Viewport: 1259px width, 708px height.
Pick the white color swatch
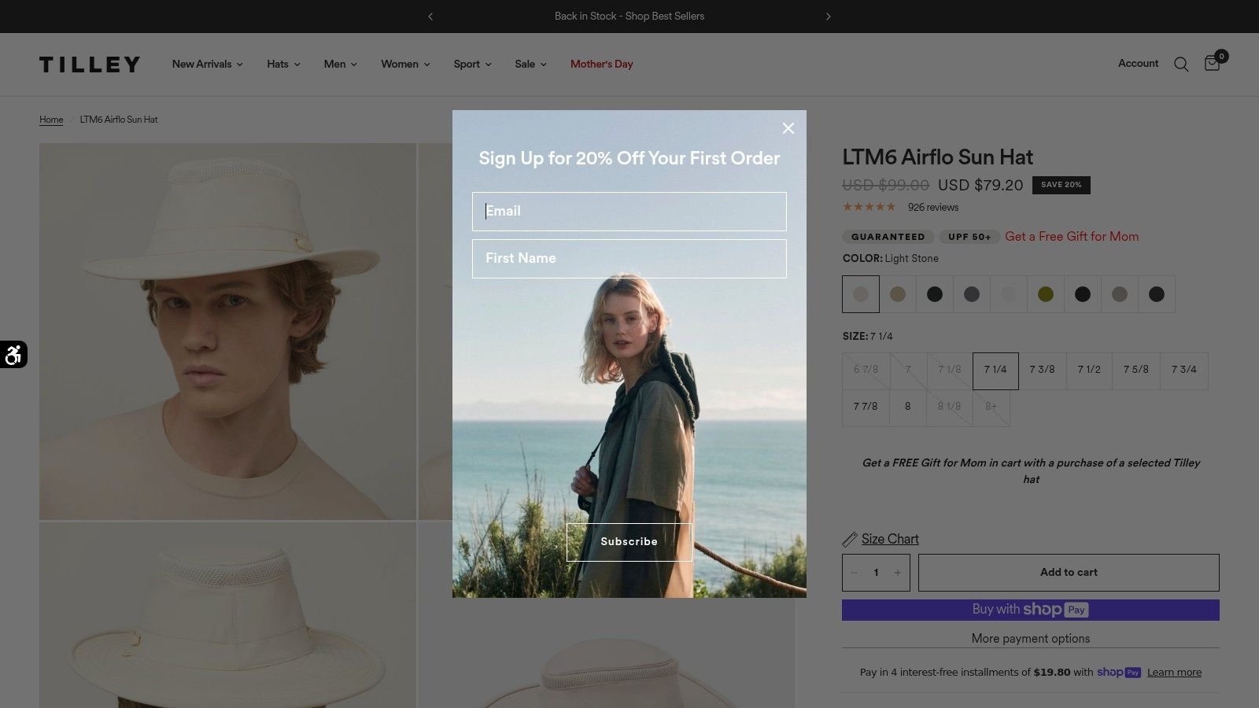1009,294
